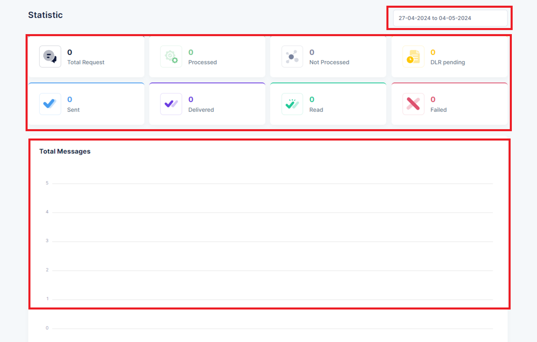This screenshot has height=342, width=537.
Task: Open the date range field 27-04-2024 to 04-05-2024
Action: 450,18
